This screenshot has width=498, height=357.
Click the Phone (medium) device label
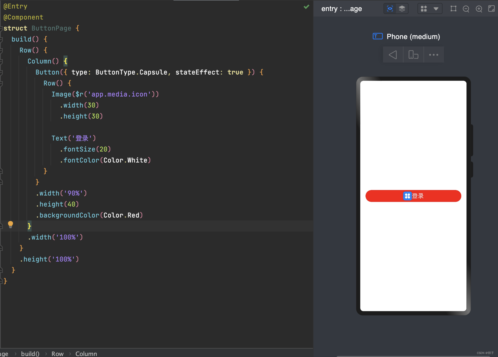(413, 37)
